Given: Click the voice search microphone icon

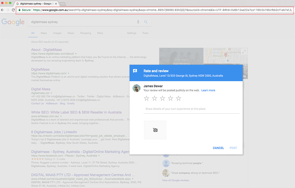Looking at the screenshot, I should 138,22.
